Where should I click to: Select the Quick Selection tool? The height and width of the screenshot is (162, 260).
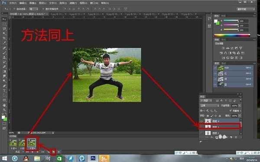pyautogui.click(x=4, y=34)
